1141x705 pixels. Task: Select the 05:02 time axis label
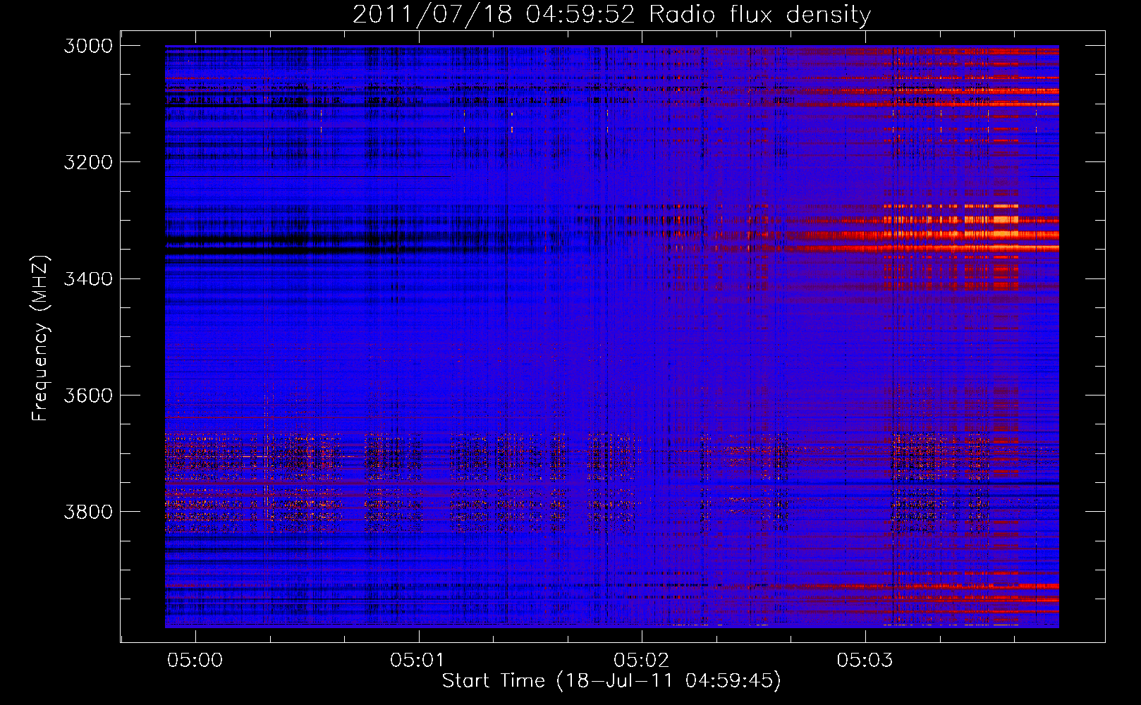pyautogui.click(x=641, y=660)
